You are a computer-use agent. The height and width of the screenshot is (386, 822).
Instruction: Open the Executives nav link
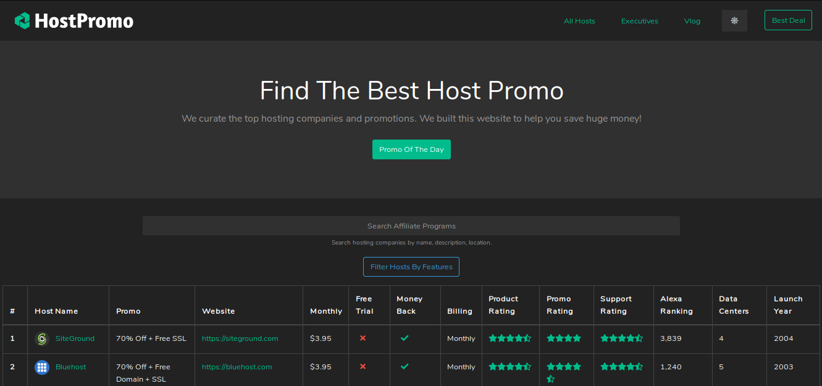(x=640, y=21)
